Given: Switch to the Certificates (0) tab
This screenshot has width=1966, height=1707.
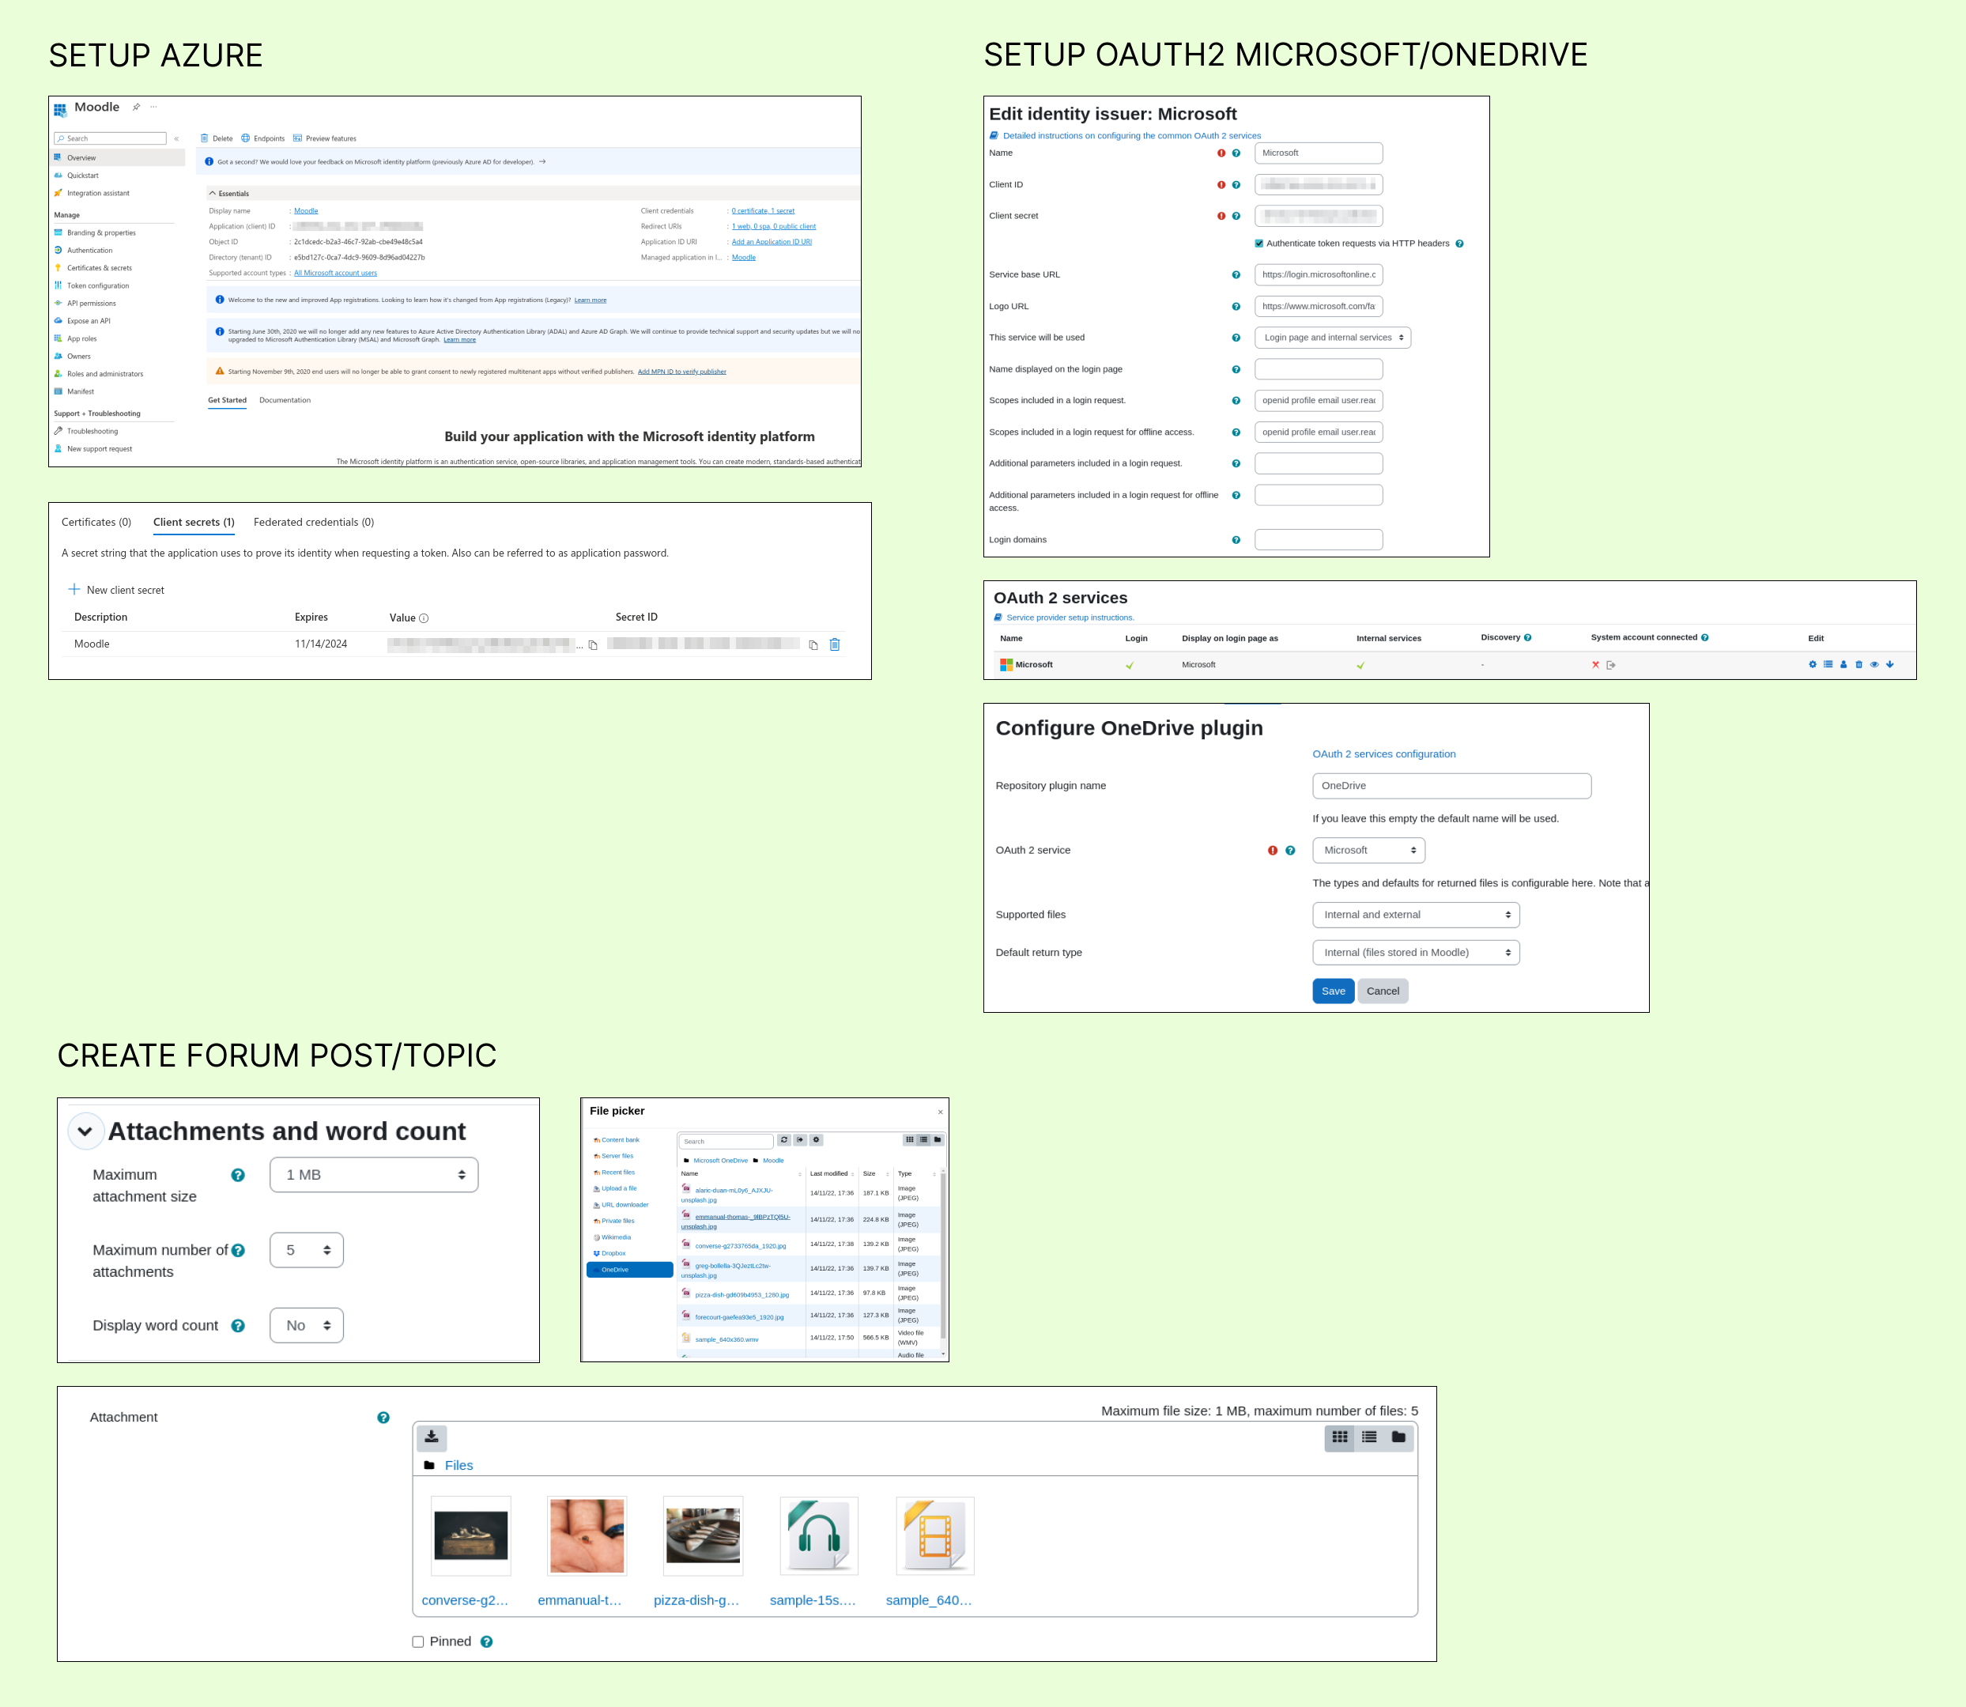Looking at the screenshot, I should [96, 522].
